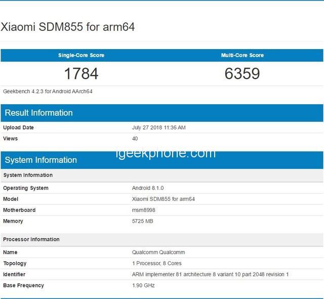Select the Model value Xiaomi SDM855 for arm64
This screenshot has width=324, height=299.
pyautogui.click(x=163, y=199)
